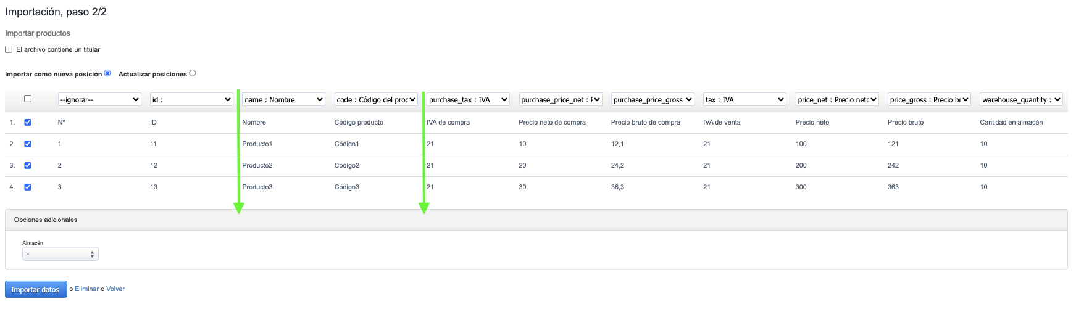Uncheck the checkbox for row 1

coord(28,122)
